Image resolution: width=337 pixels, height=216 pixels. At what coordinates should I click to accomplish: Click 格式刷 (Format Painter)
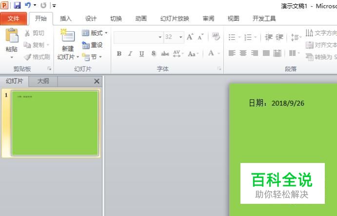[37, 57]
